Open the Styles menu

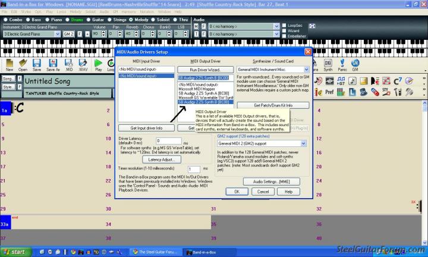pos(26,12)
